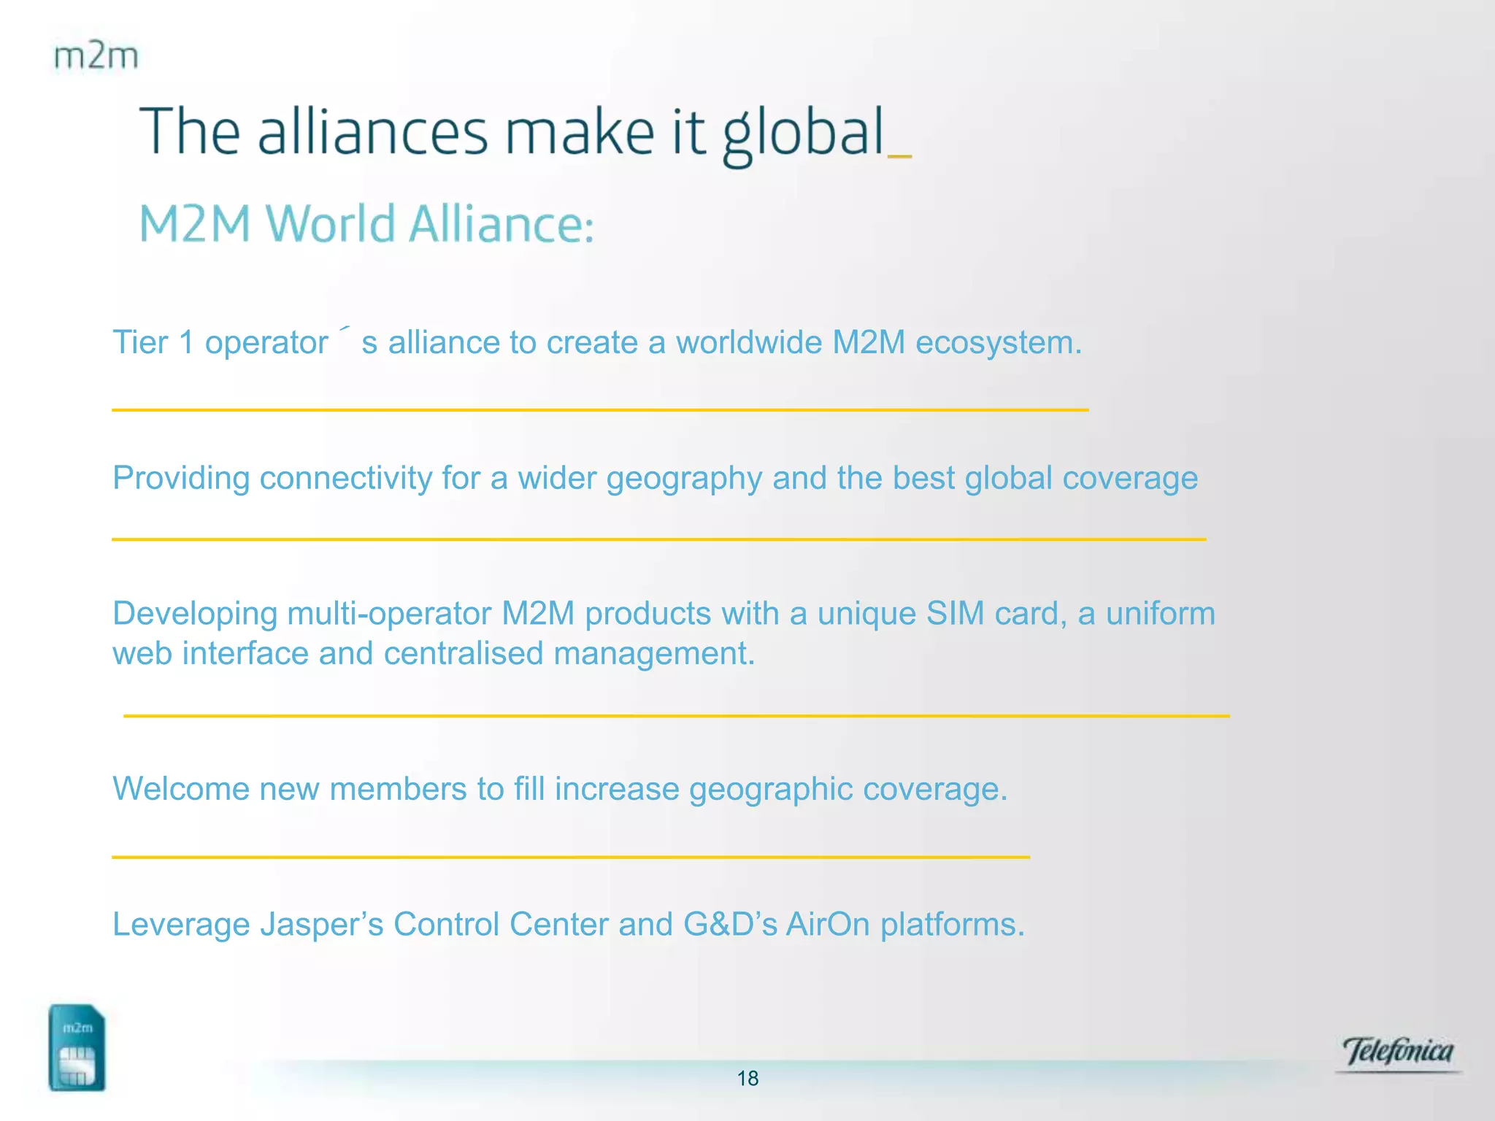Click 'Welcome new members' text line
Viewport: 1495px width, 1121px height.
(560, 789)
